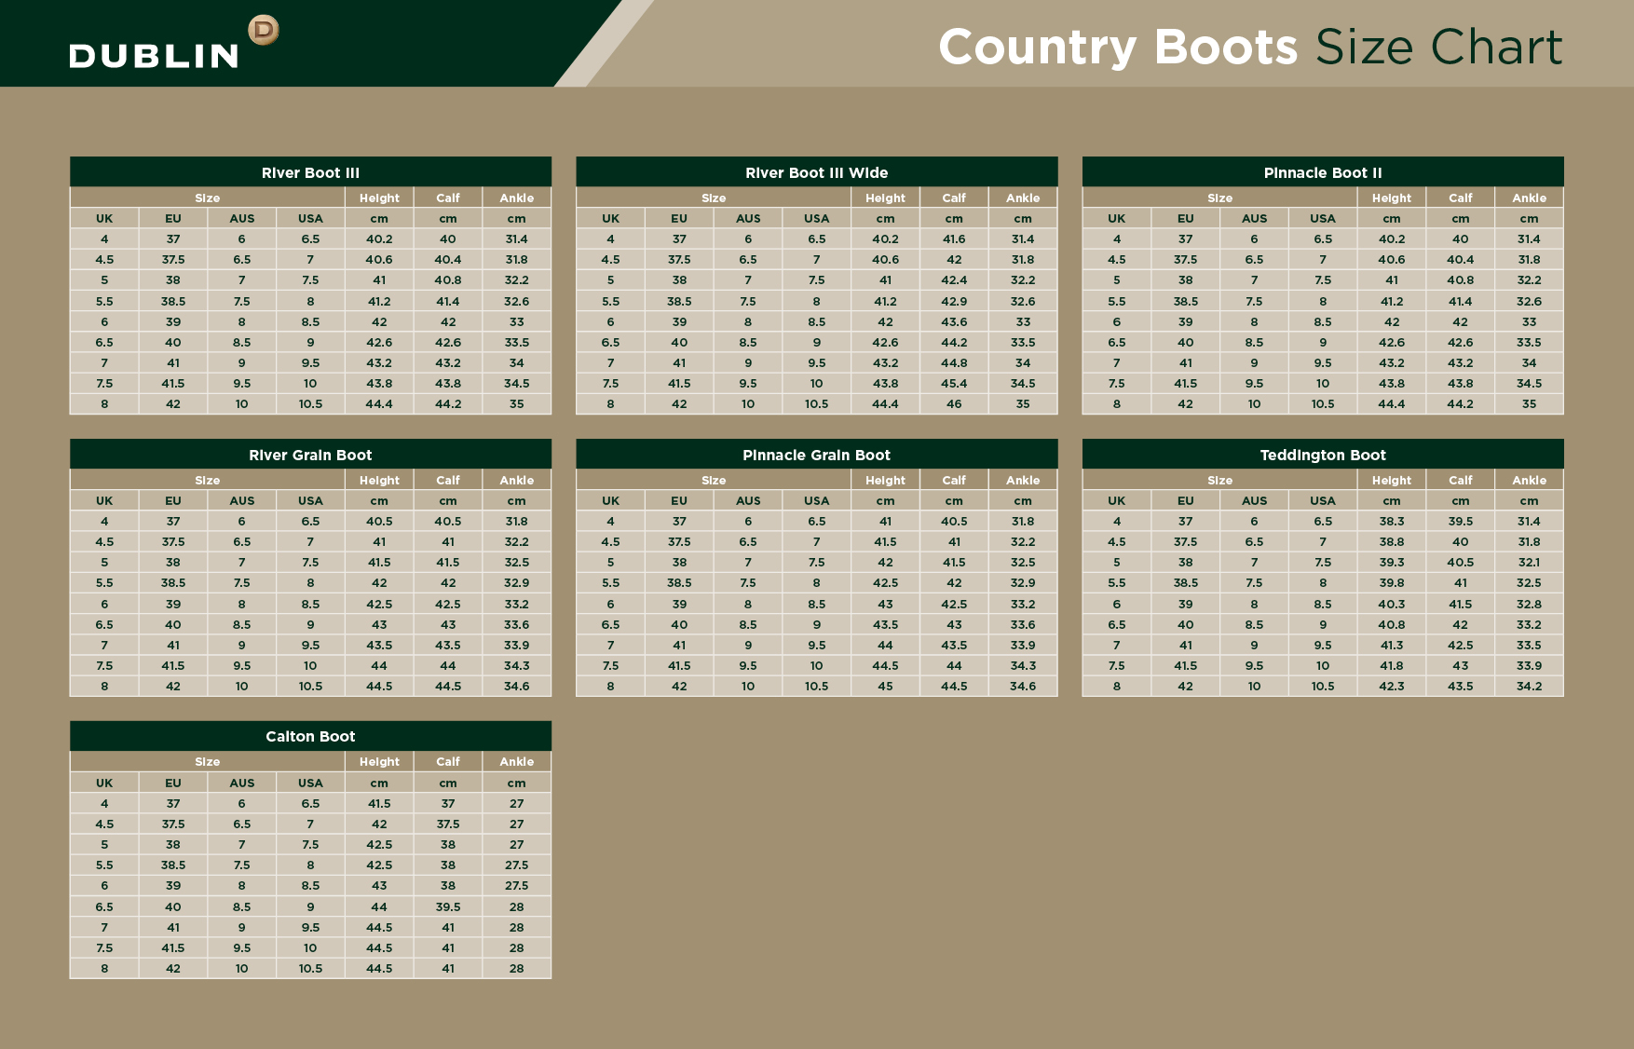Click the River Boot III table header
This screenshot has height=1049, width=1634.
point(310,172)
